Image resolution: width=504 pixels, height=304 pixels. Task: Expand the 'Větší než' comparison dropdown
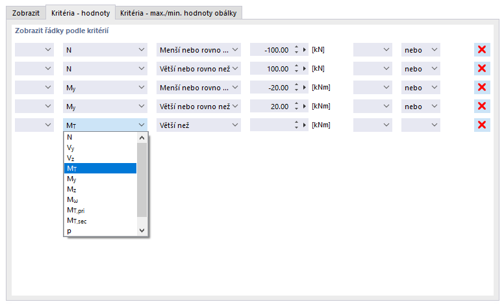pyautogui.click(x=199, y=125)
